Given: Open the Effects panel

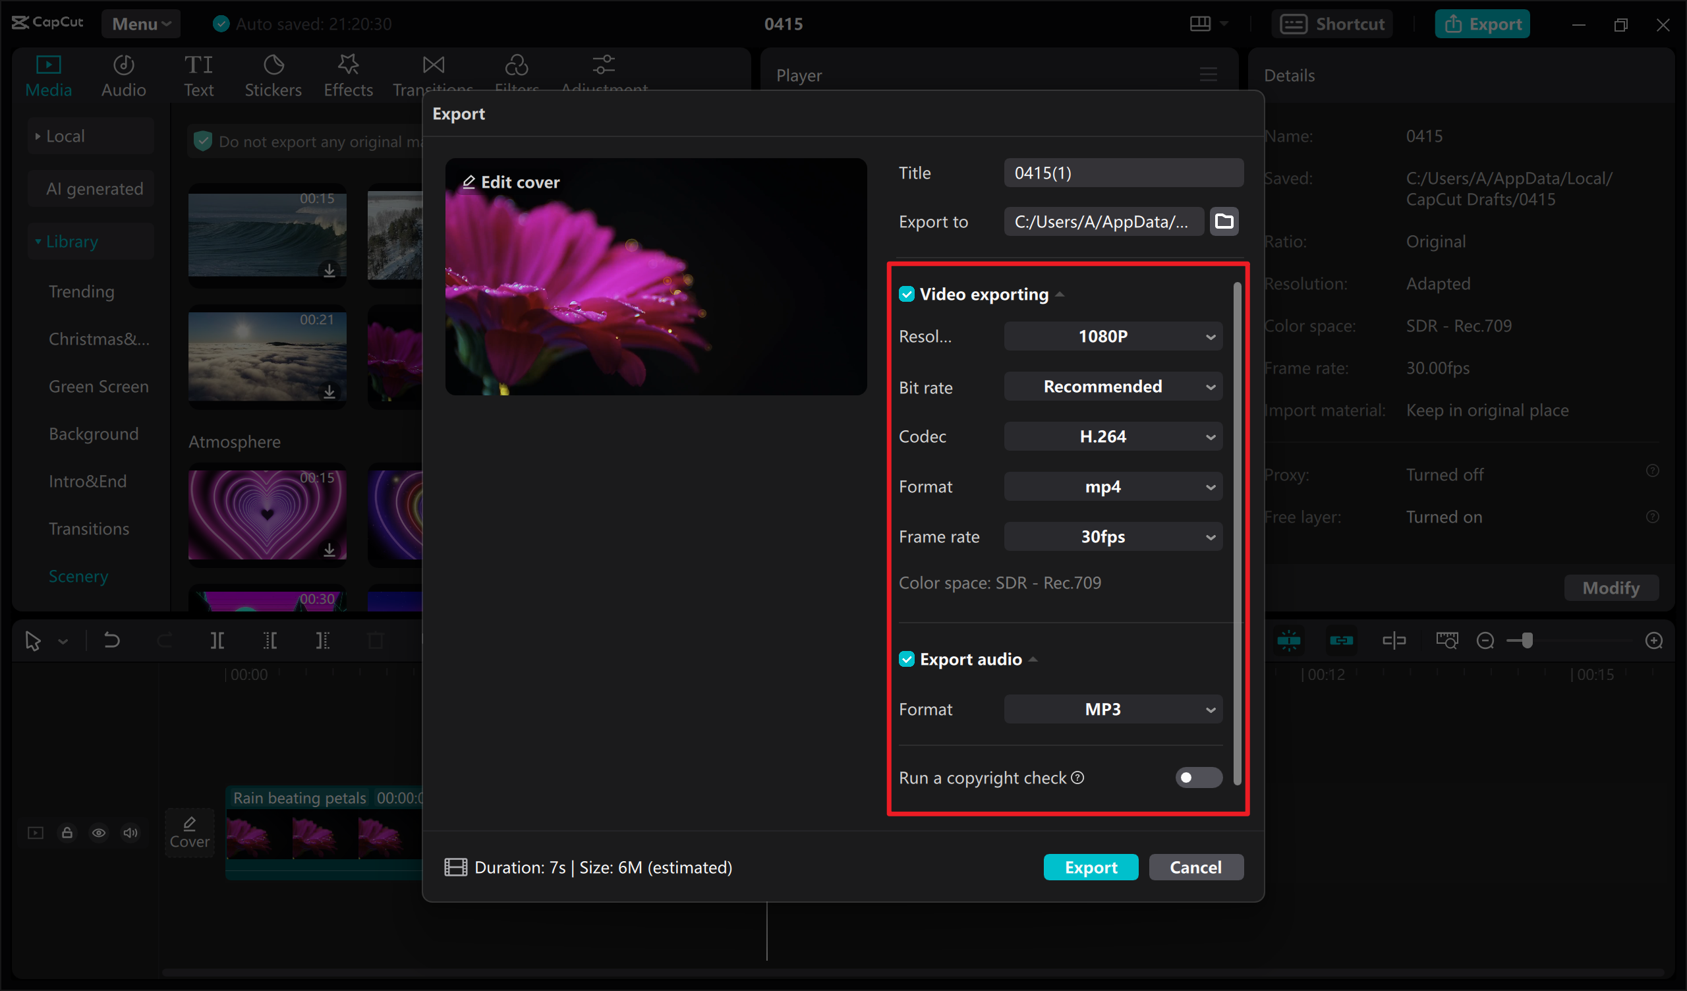Looking at the screenshot, I should point(347,74).
